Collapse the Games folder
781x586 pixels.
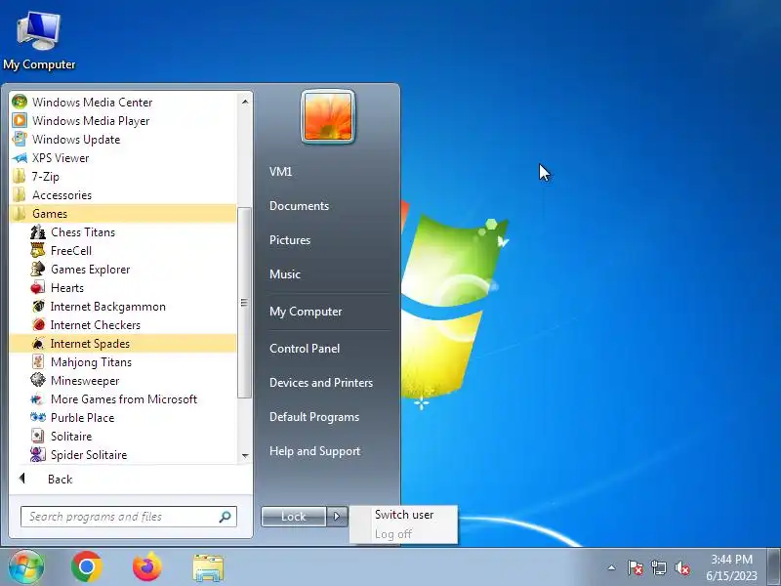(x=123, y=213)
